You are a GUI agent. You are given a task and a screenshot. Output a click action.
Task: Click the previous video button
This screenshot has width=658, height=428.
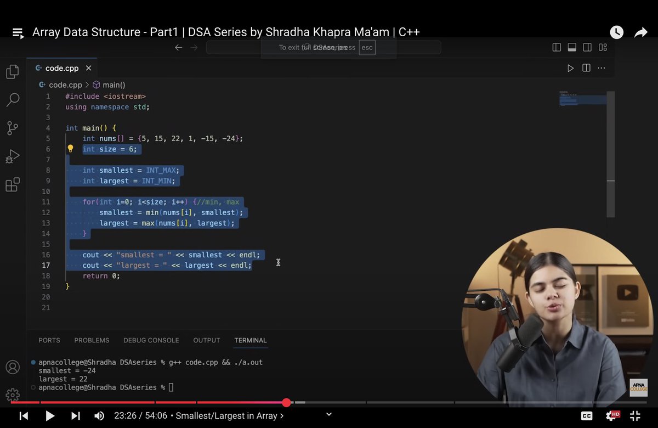(24, 416)
